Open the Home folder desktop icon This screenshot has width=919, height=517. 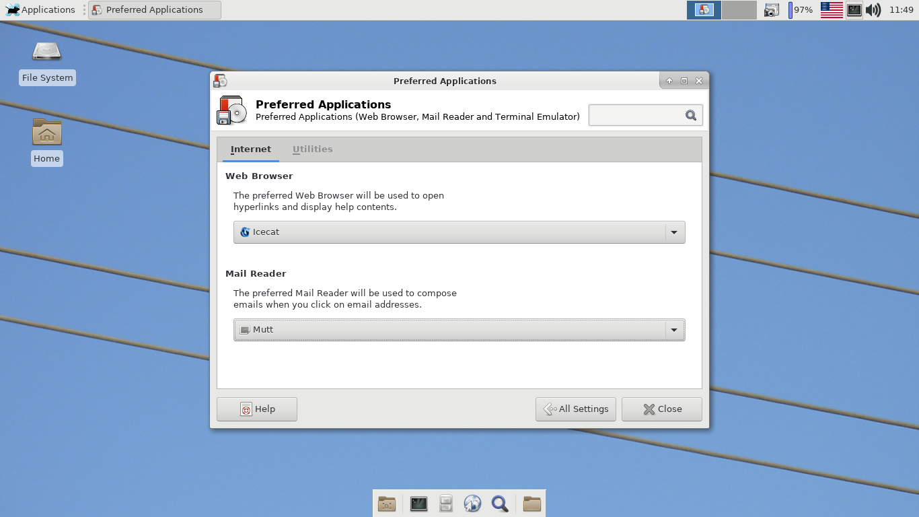click(x=47, y=141)
